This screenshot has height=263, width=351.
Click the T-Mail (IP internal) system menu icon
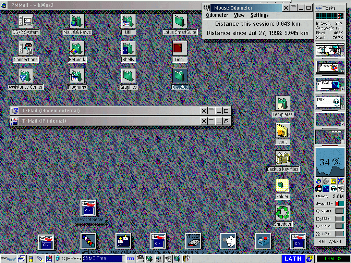point(15,121)
